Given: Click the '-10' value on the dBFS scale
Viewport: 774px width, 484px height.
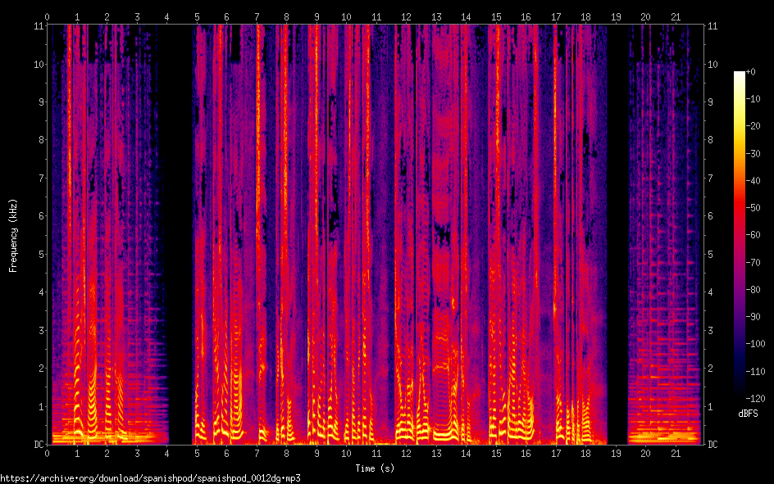Looking at the screenshot, I should coord(753,99).
